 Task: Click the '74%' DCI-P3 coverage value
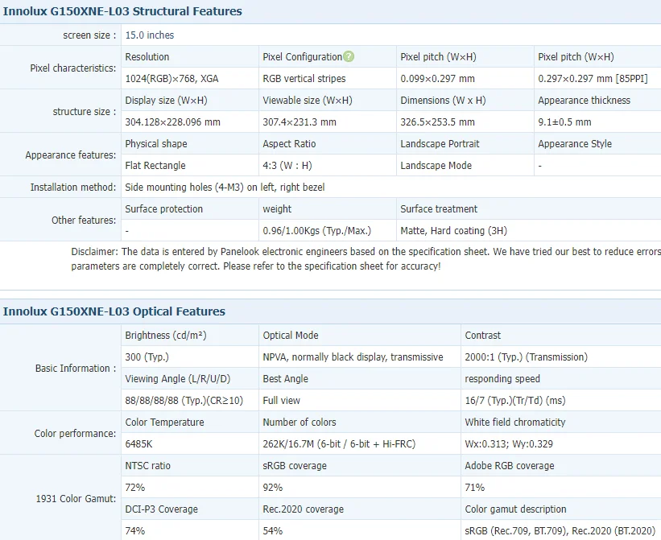click(135, 530)
